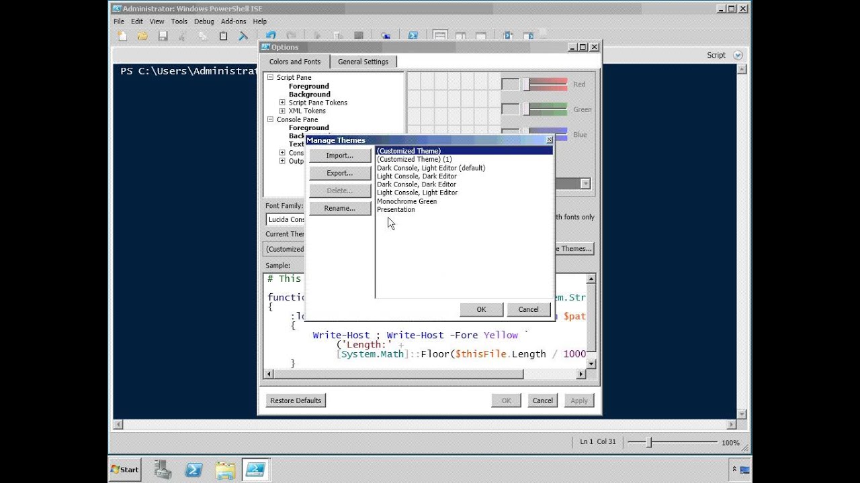
Task: Expand the Script pane chevron button
Action: [738, 55]
